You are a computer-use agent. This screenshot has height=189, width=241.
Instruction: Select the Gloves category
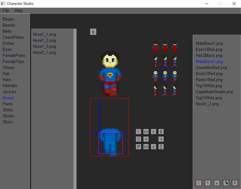coord(8,67)
